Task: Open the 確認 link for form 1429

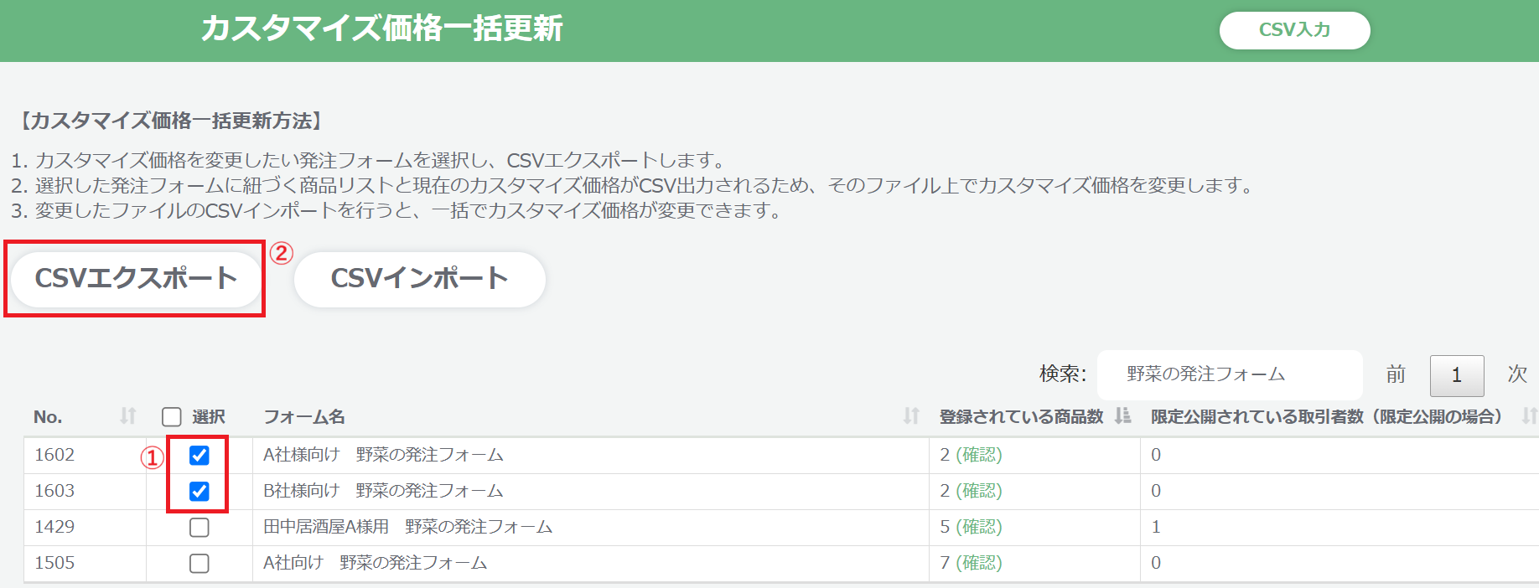Action: pos(979,527)
